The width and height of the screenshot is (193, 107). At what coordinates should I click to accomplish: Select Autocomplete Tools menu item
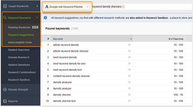[20, 42]
